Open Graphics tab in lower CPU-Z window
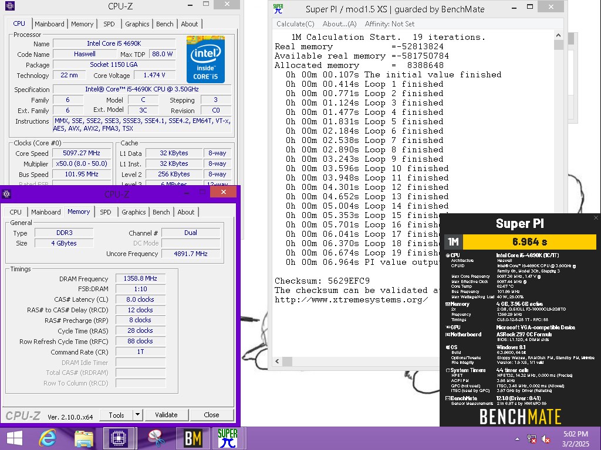601x450 pixels. point(133,212)
